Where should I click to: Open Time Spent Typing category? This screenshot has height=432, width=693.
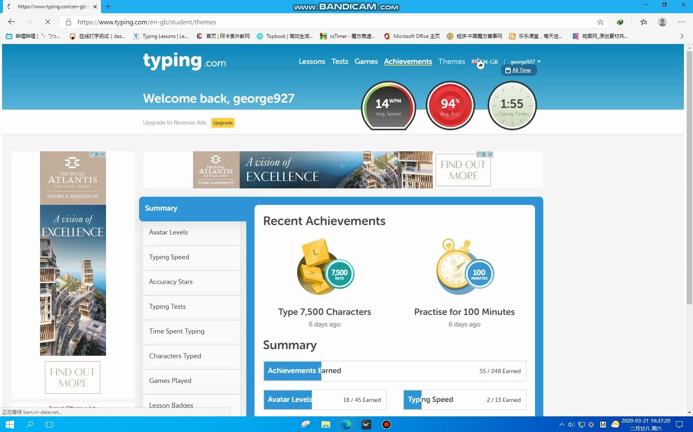click(191, 331)
